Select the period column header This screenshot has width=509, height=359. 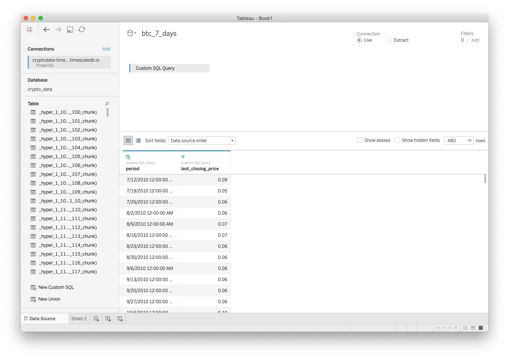[x=150, y=163]
